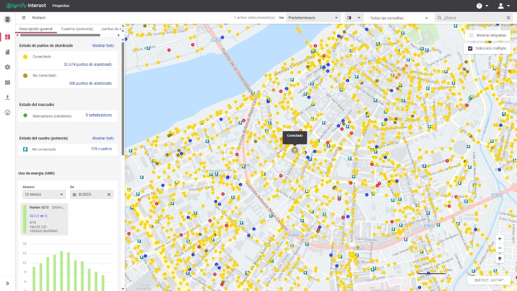Open the user account menu

pyautogui.click(x=504, y=6)
